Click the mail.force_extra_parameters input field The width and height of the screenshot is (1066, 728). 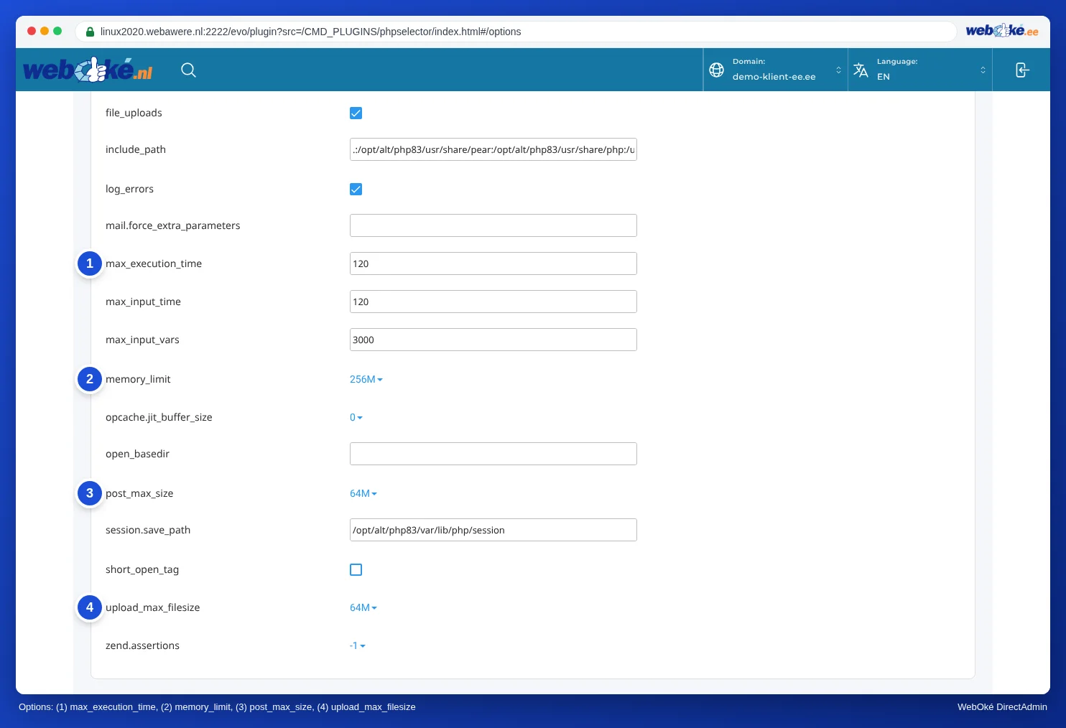(493, 225)
